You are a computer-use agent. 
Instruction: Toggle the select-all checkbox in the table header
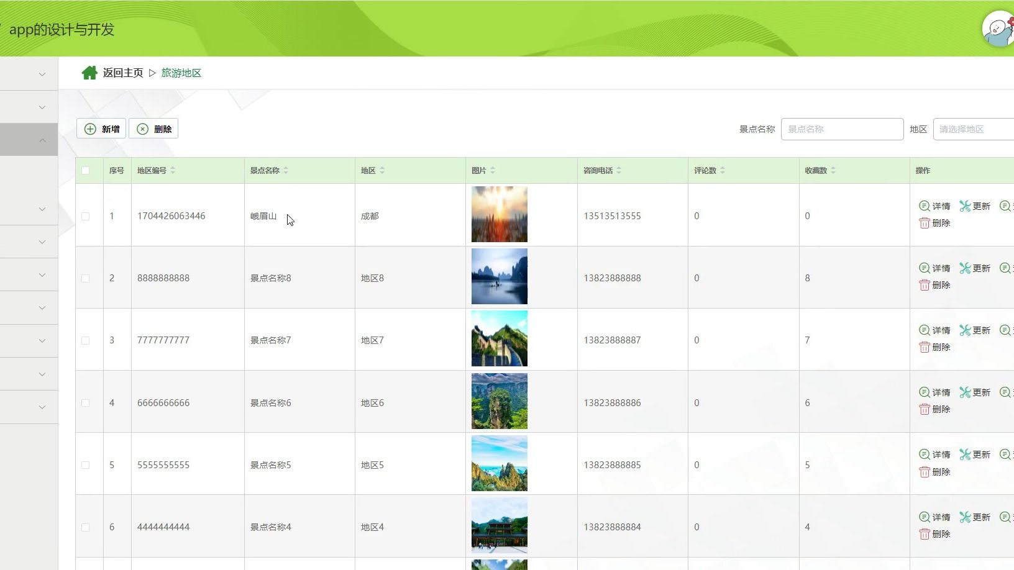pos(86,171)
